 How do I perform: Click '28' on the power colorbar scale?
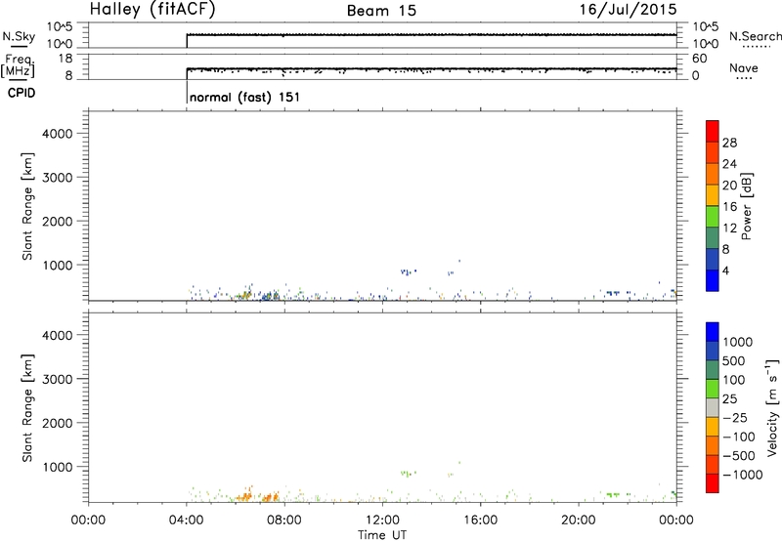pos(729,143)
